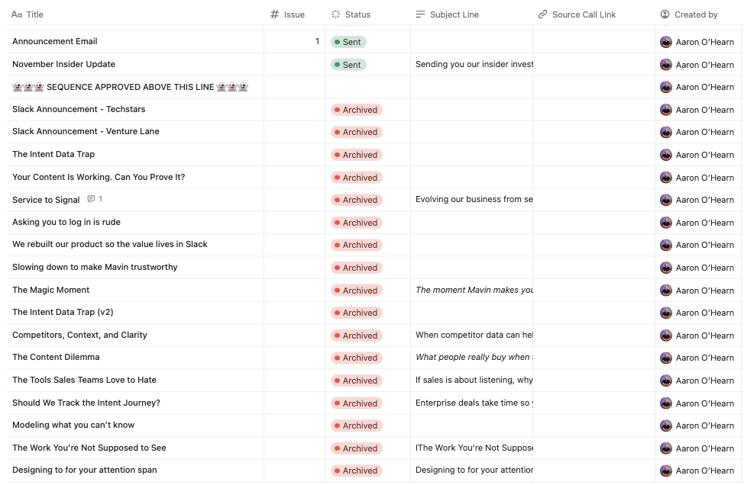
Task: Open the Status dropdown for November Insider Update
Action: tap(348, 64)
